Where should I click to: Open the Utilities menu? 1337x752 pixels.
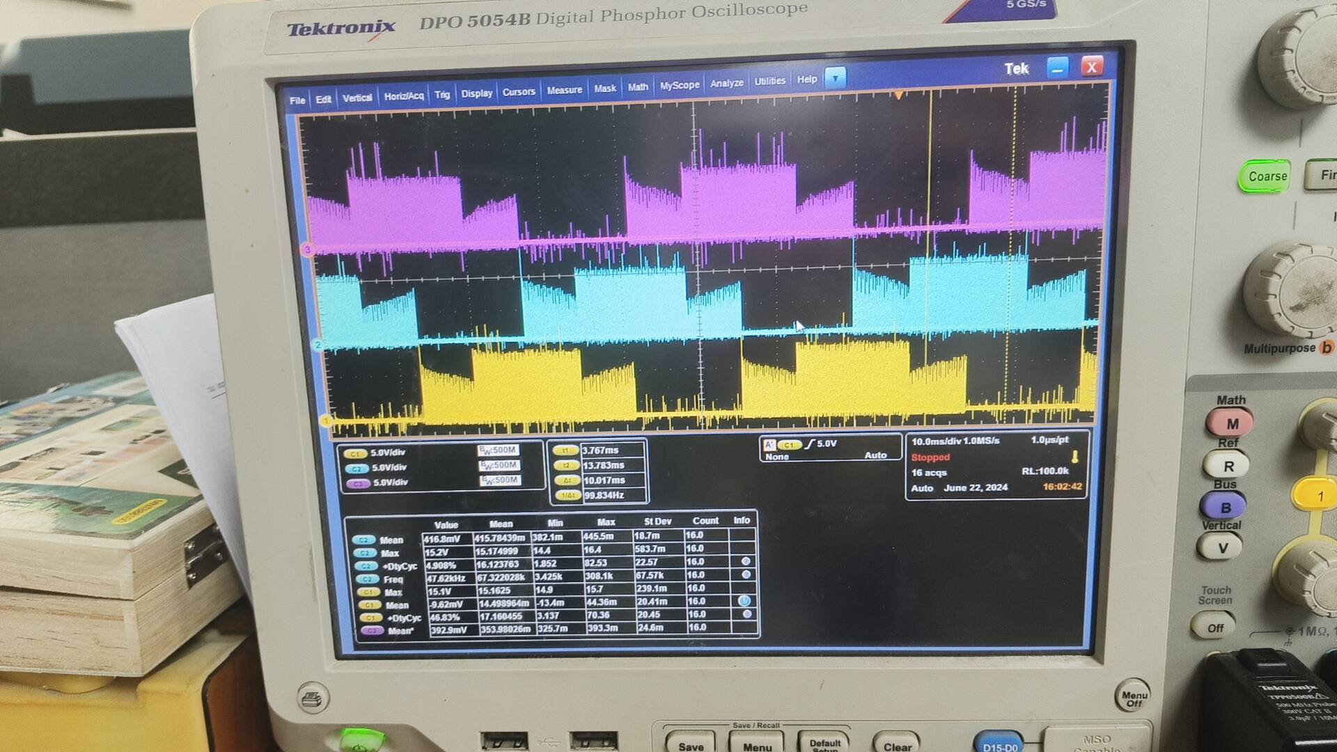point(770,81)
